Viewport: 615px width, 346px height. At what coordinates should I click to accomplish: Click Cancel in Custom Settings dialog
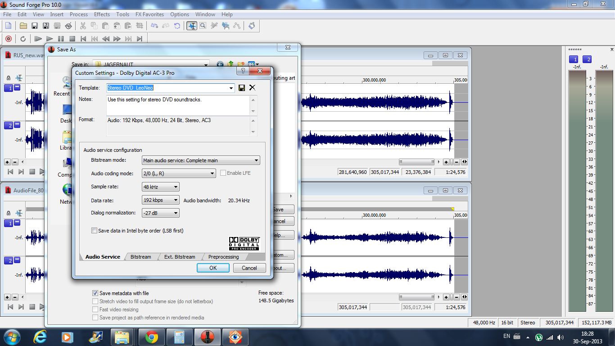(249, 268)
